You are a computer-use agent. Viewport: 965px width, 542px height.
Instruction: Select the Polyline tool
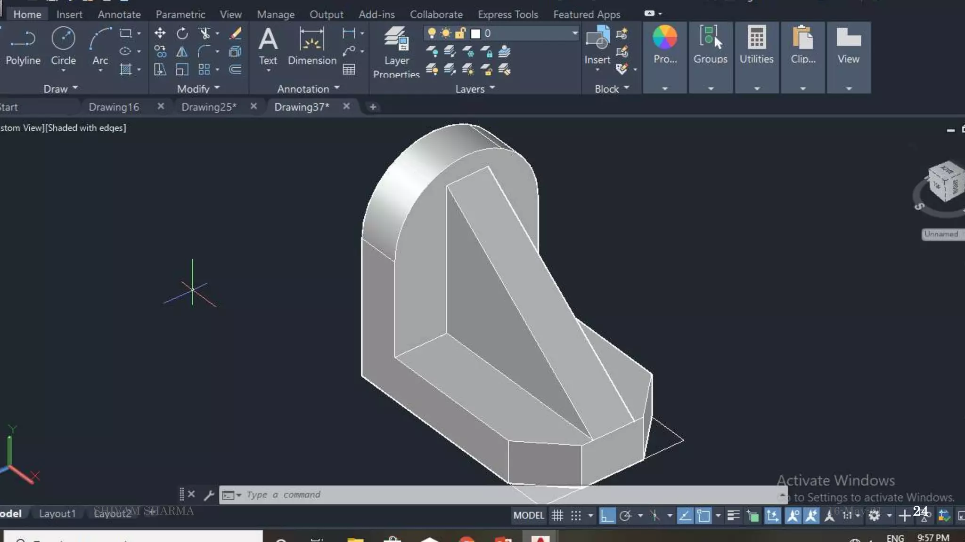23,46
